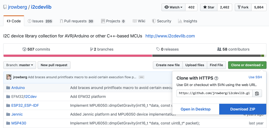
Task: Click the Create new file button
Action: pos(168,65)
